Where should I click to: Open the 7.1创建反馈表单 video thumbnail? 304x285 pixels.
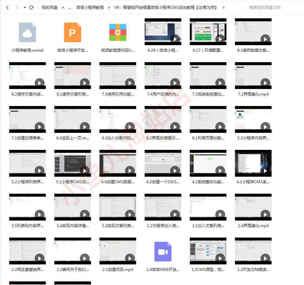pos(27,119)
